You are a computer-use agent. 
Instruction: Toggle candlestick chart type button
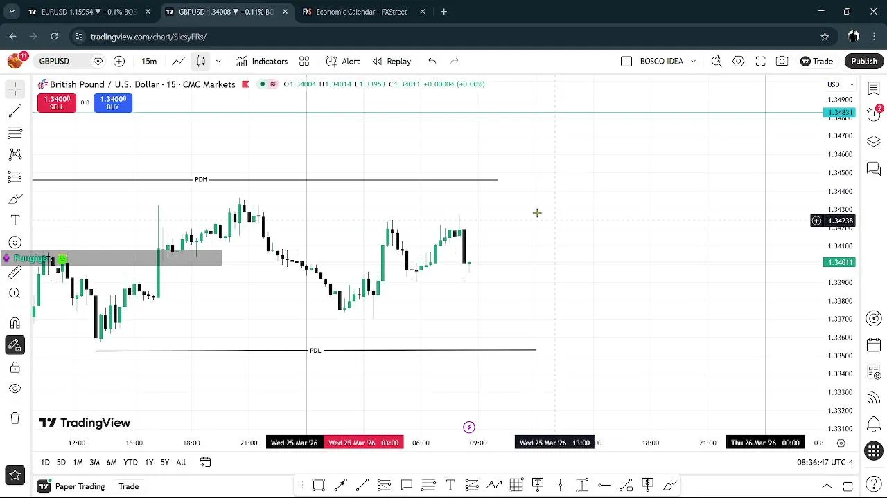tap(201, 62)
